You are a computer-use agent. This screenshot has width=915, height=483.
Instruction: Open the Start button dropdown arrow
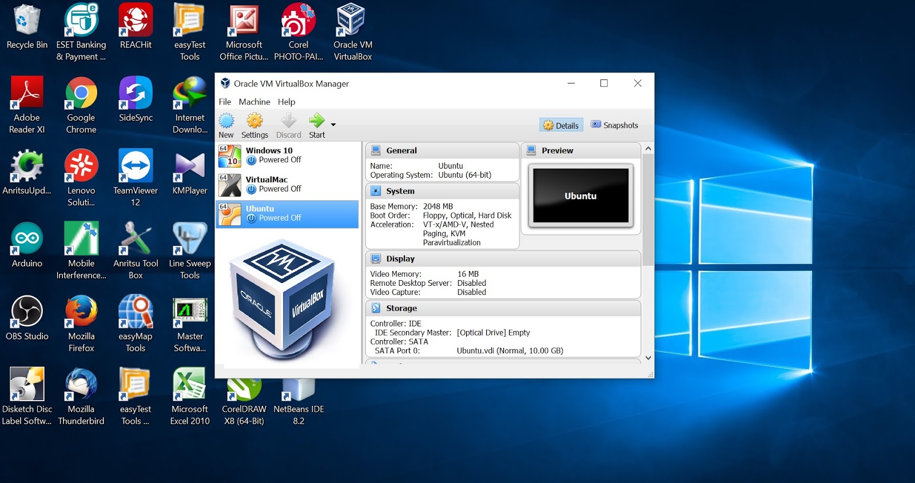[333, 125]
